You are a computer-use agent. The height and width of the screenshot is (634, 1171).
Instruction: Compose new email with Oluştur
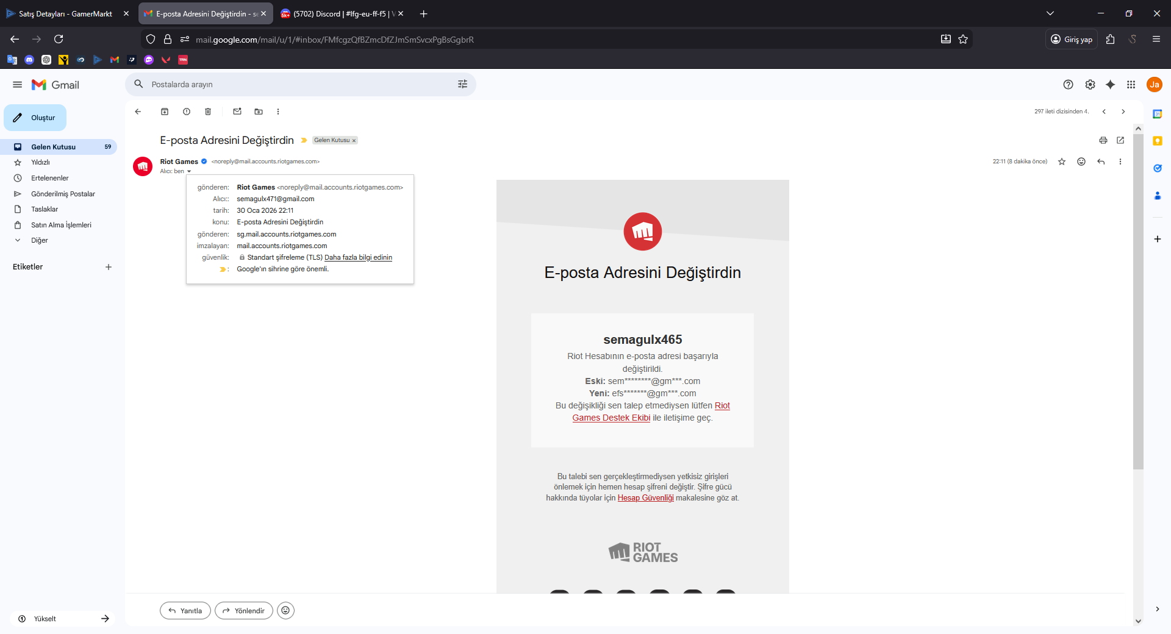click(x=35, y=118)
